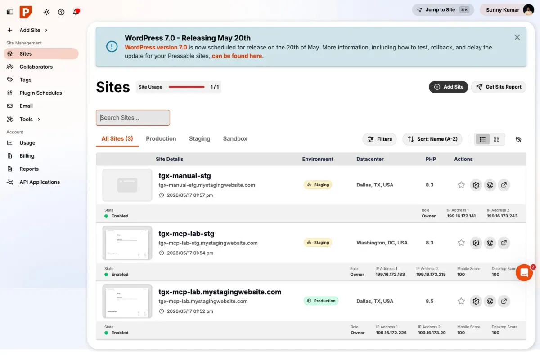The width and height of the screenshot is (540, 355).
Task: Favorite tgx-mcp-lab-stg with the star
Action: [x=461, y=243]
